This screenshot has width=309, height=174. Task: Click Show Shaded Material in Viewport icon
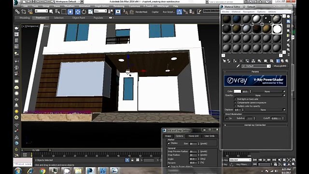(272, 61)
